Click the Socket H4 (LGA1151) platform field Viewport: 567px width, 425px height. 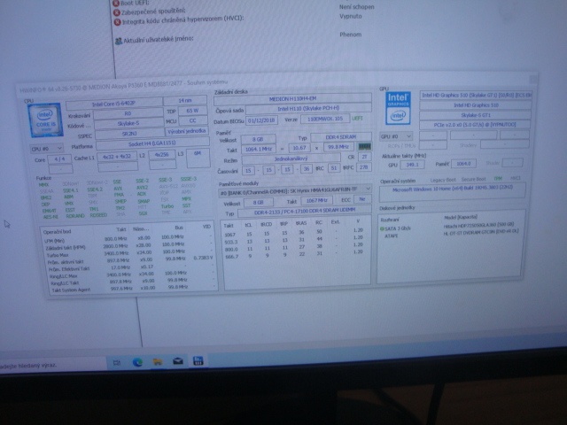pos(152,143)
